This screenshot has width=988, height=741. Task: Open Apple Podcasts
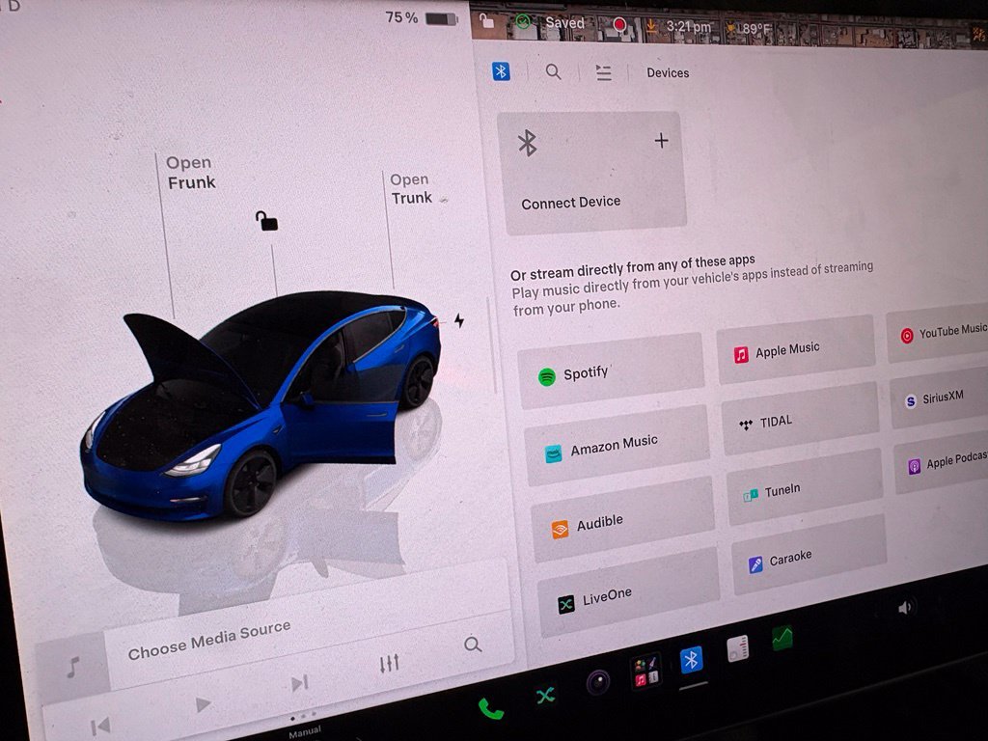[x=942, y=462]
